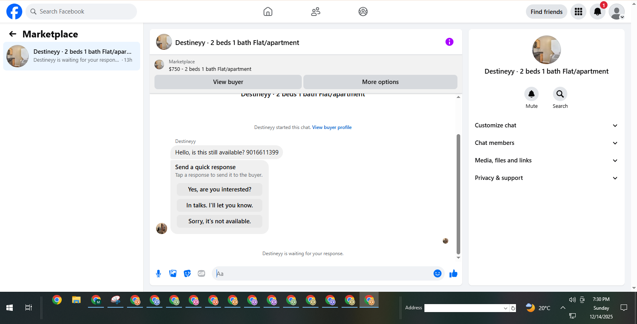Image resolution: width=637 pixels, height=324 pixels.
Task: Click the listing thumbnail in the right panel
Action: coord(547,50)
